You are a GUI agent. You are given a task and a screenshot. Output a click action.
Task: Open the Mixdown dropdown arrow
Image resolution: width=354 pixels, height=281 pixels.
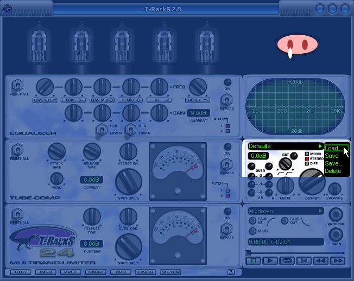point(320,211)
